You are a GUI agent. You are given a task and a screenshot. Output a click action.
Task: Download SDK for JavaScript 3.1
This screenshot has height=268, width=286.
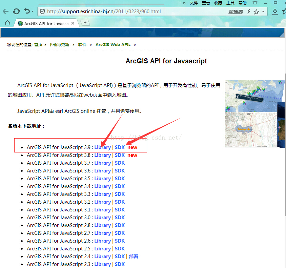coord(120,210)
